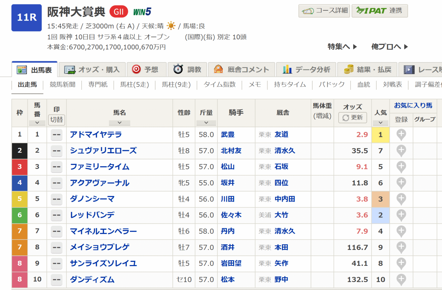Open the 厩舎コメント stable tab
This screenshot has width=442, height=290.
click(x=242, y=69)
